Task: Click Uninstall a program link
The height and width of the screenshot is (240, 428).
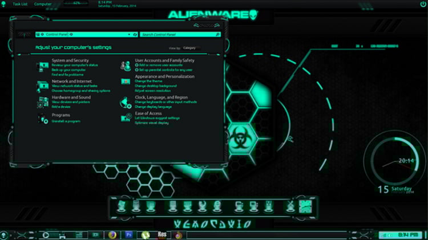Action: click(x=66, y=121)
